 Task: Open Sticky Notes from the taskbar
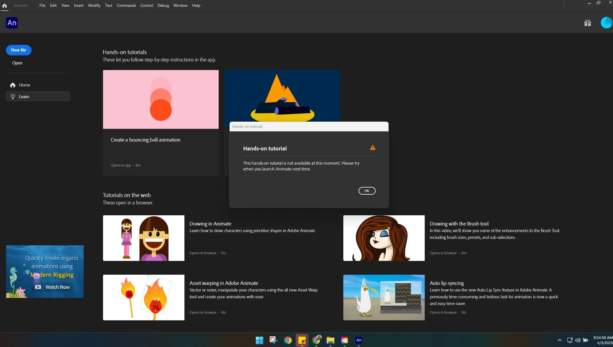click(302, 340)
